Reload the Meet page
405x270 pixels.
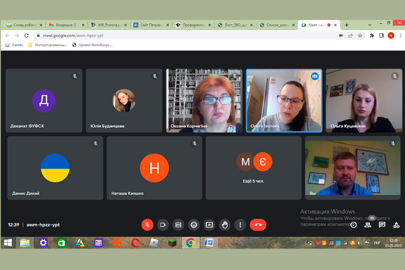27,36
